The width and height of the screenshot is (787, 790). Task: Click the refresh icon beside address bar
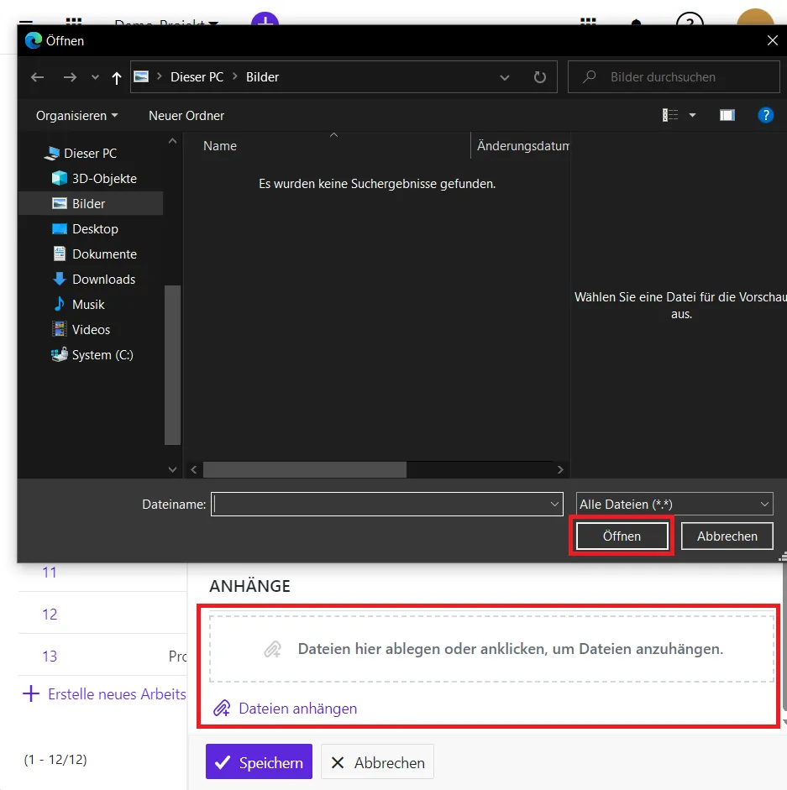click(x=540, y=77)
